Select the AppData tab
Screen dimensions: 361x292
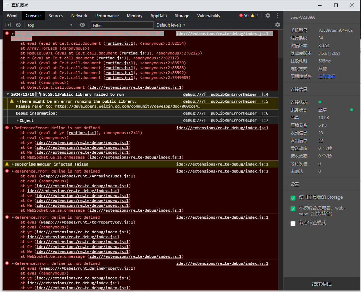click(158, 16)
